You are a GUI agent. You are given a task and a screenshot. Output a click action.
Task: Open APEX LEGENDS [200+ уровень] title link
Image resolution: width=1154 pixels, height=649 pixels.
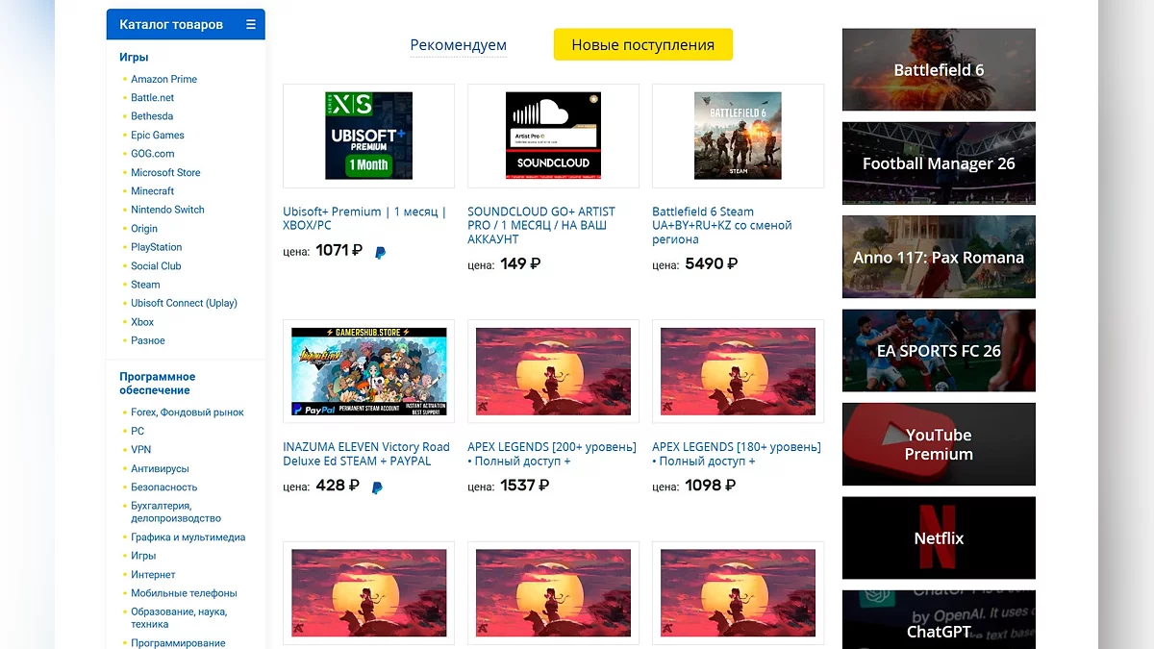click(x=552, y=454)
